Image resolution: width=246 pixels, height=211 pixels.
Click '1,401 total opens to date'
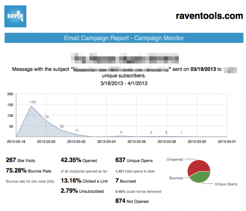tap(135, 171)
